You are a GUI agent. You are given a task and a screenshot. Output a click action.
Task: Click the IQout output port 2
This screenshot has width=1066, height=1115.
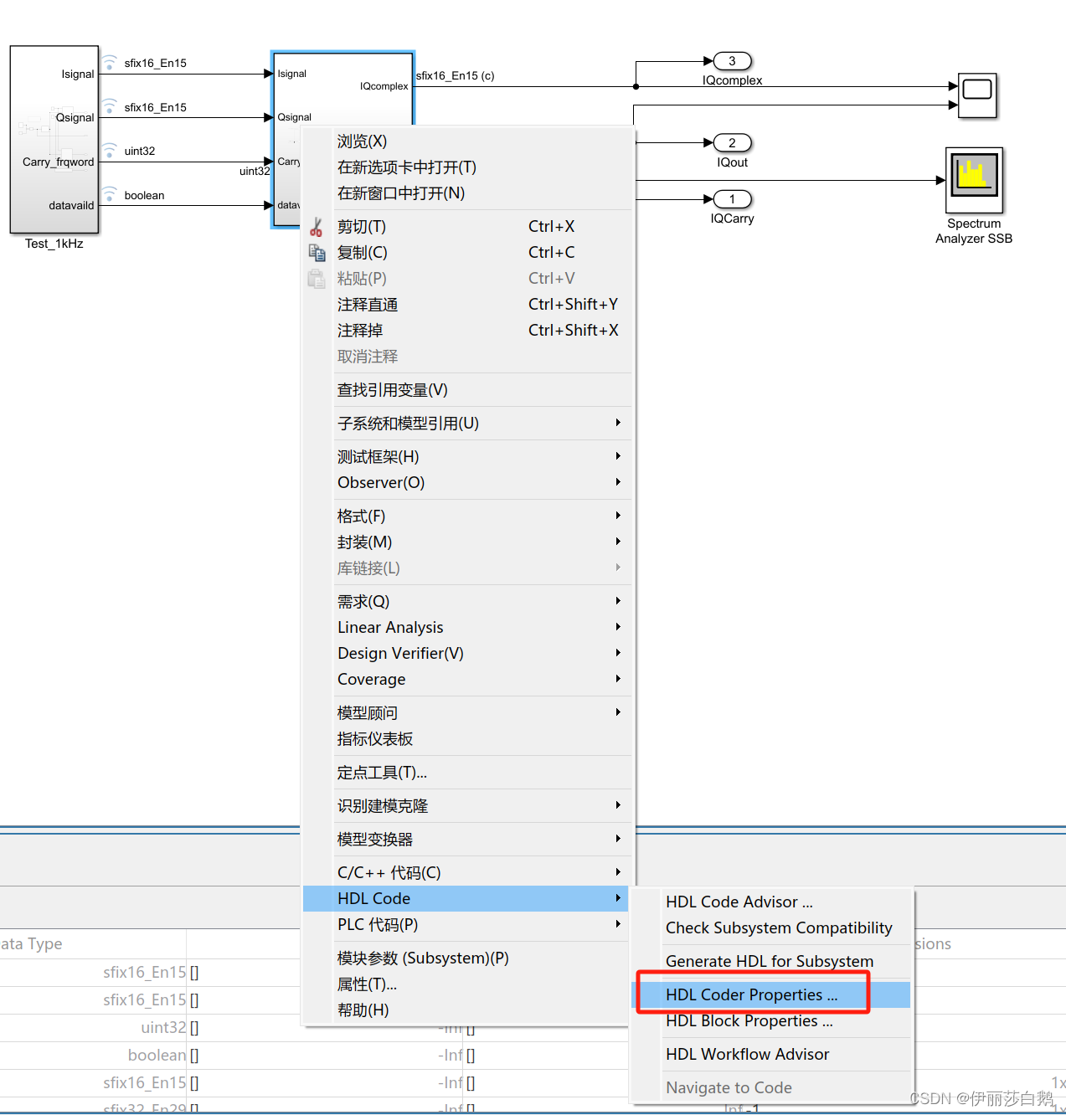point(732,142)
